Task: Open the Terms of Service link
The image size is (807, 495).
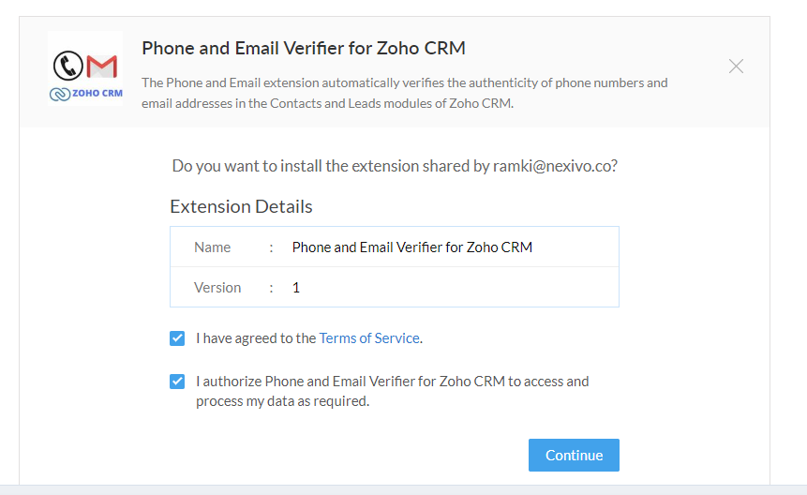Action: 369,338
